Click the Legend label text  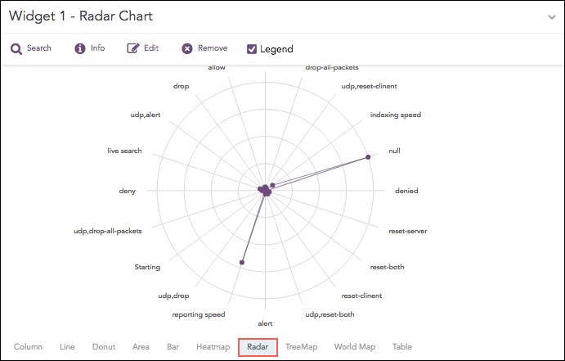click(276, 49)
